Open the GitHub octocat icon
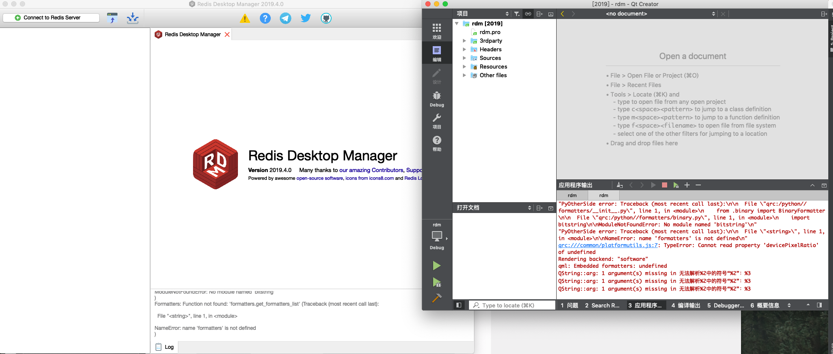Image resolution: width=833 pixels, height=354 pixels. pos(326,18)
